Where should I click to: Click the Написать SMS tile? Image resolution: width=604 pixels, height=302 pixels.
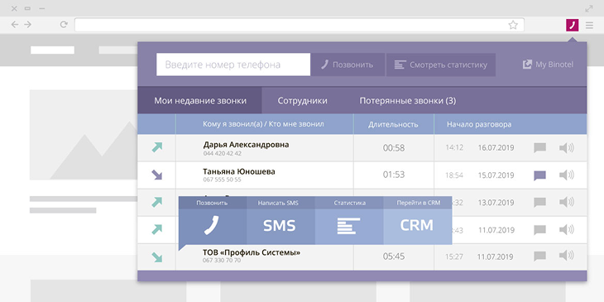[280, 220]
